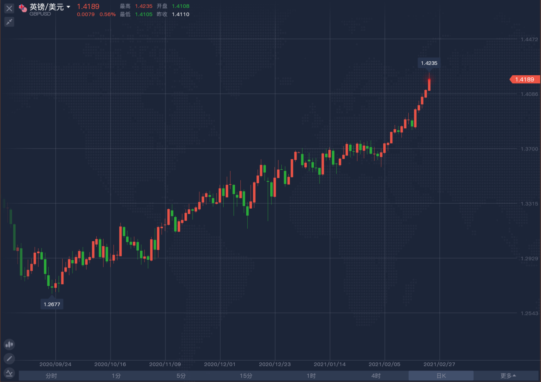Click the low marker label 1.2677
This screenshot has width=541, height=382.
pos(52,304)
